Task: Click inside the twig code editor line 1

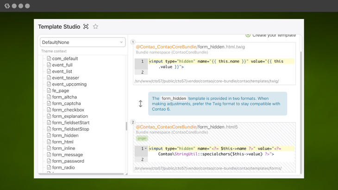Action: point(218,61)
